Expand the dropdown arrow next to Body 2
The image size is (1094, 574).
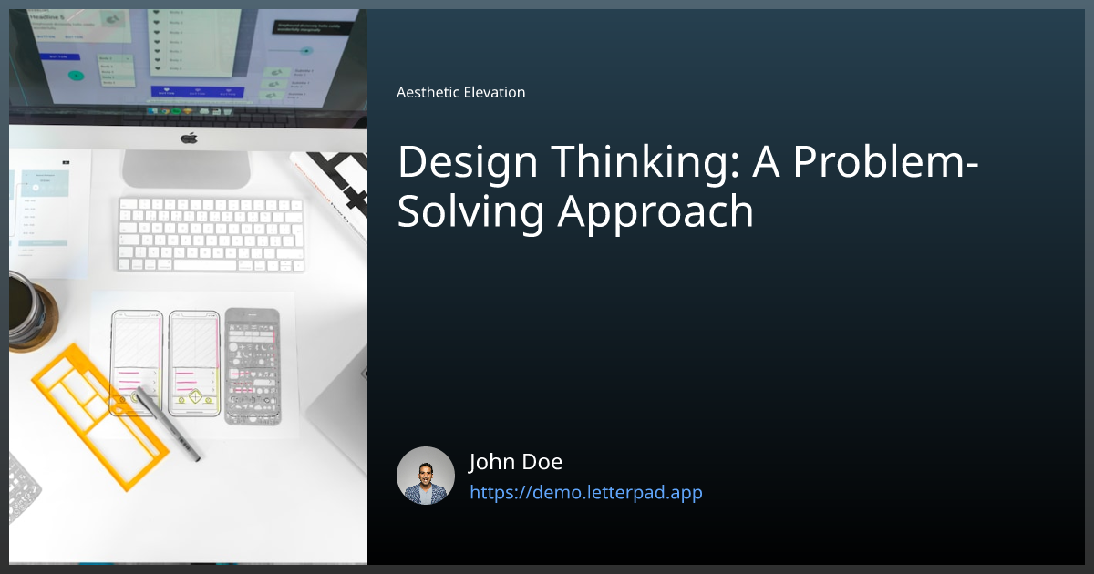pyautogui.click(x=128, y=58)
